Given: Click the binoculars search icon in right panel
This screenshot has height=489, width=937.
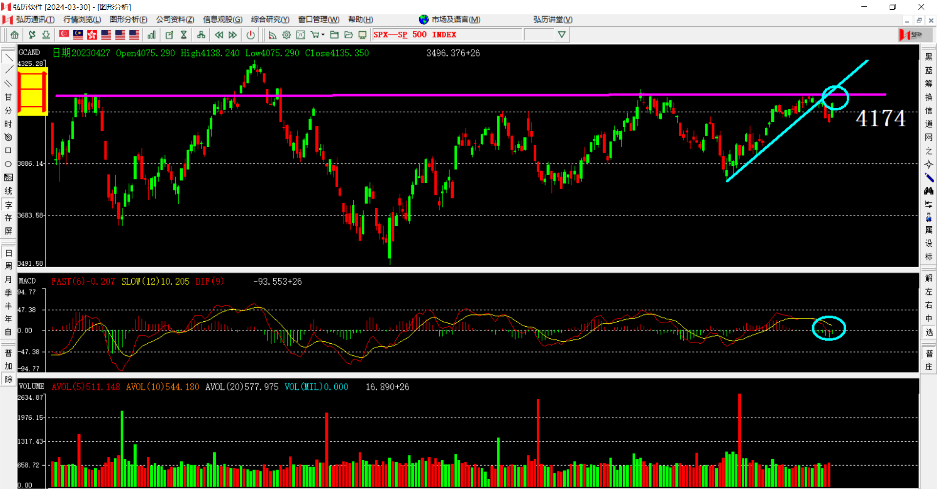Looking at the screenshot, I should coord(929,191).
